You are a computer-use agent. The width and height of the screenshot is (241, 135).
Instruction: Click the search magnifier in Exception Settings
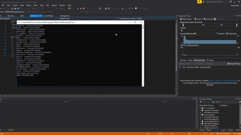[x=240, y=102]
